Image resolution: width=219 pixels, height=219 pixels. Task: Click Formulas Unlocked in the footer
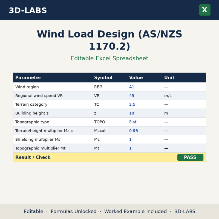click(x=74, y=211)
